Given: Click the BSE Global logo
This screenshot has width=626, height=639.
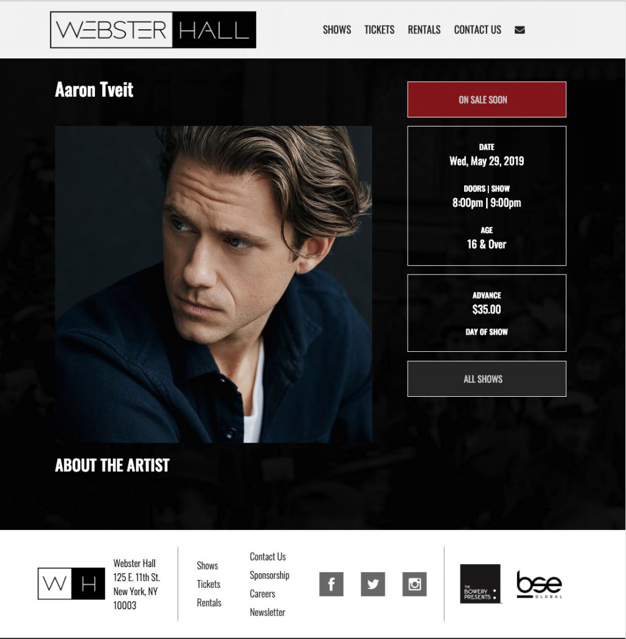Looking at the screenshot, I should click(539, 584).
